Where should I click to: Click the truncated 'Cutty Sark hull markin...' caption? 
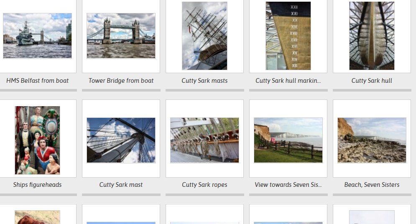pyautogui.click(x=288, y=81)
